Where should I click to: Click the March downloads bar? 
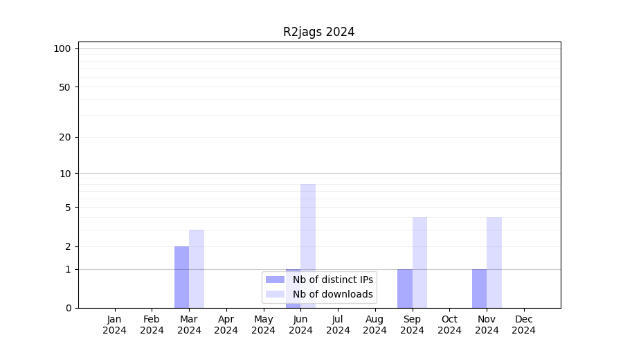tap(197, 268)
